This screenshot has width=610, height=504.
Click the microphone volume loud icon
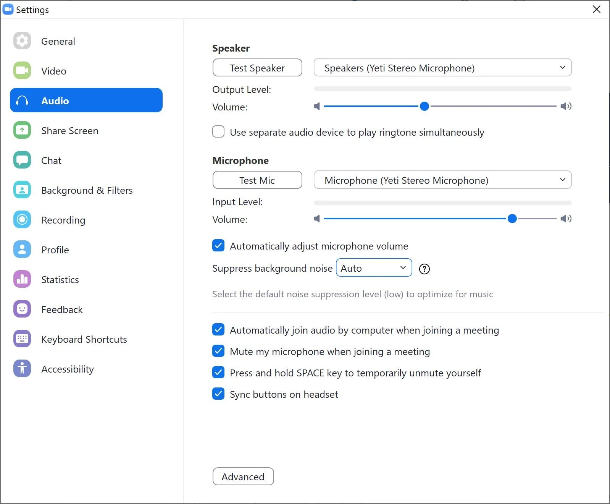click(x=566, y=219)
